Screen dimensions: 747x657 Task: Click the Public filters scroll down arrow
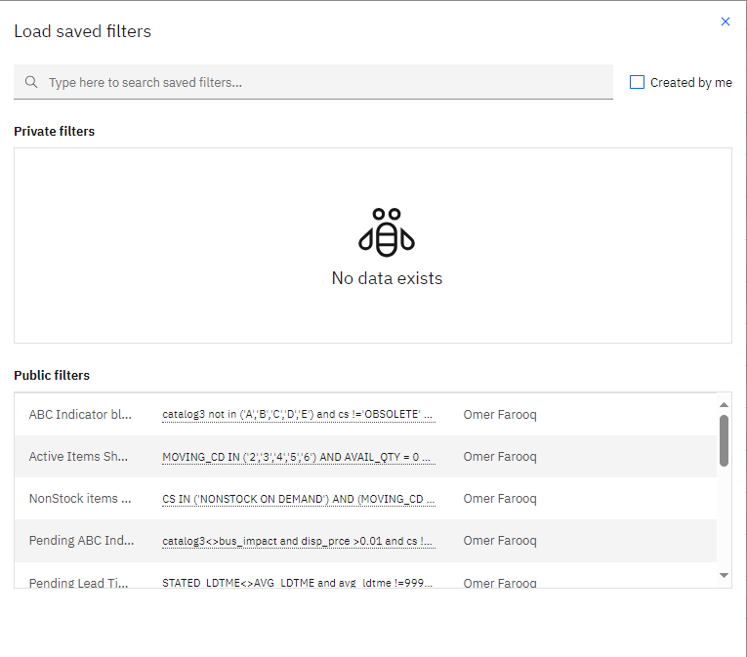tap(724, 575)
